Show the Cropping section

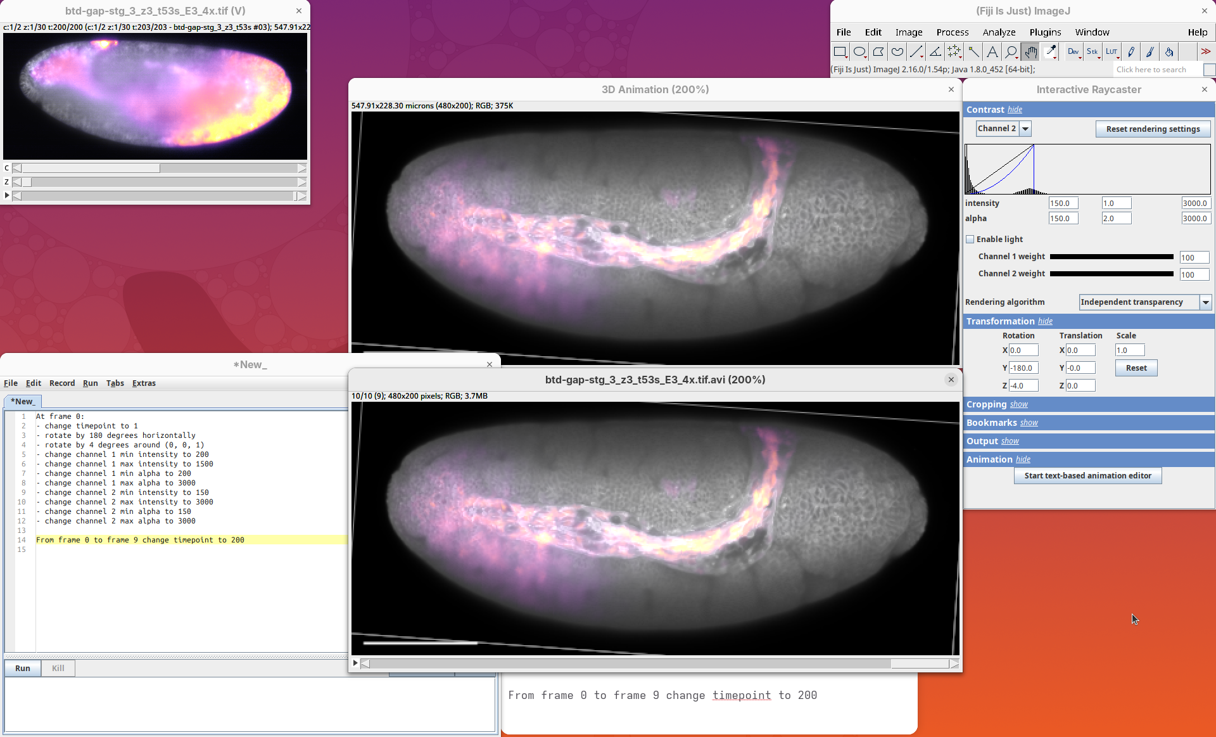tap(1018, 404)
